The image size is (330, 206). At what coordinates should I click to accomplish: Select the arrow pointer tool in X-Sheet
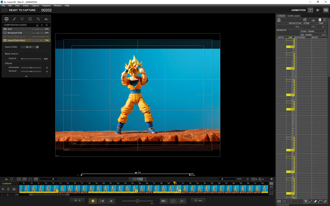pyautogui.click(x=306, y=201)
